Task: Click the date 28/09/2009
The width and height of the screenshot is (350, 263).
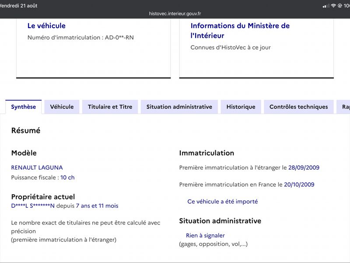Action: click(304, 167)
